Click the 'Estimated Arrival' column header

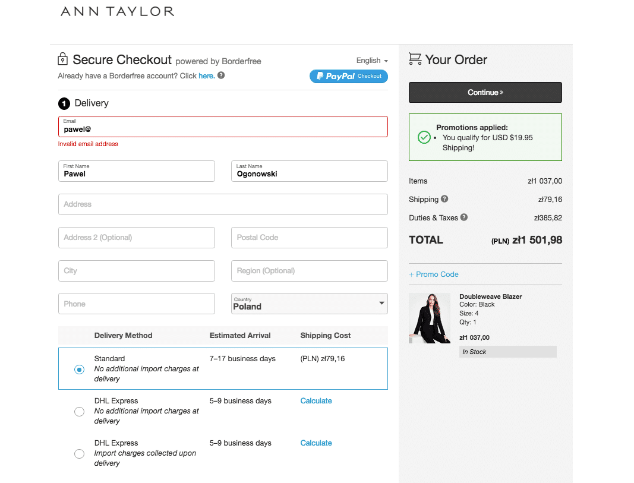240,336
